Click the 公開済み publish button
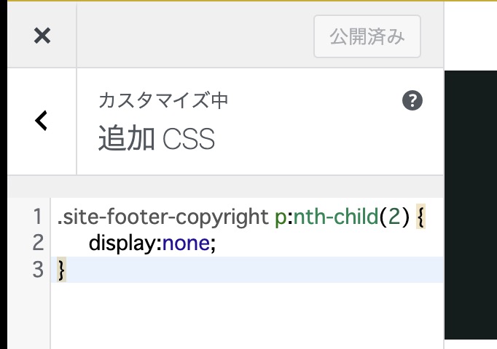Image resolution: width=497 pixels, height=349 pixels. (367, 36)
